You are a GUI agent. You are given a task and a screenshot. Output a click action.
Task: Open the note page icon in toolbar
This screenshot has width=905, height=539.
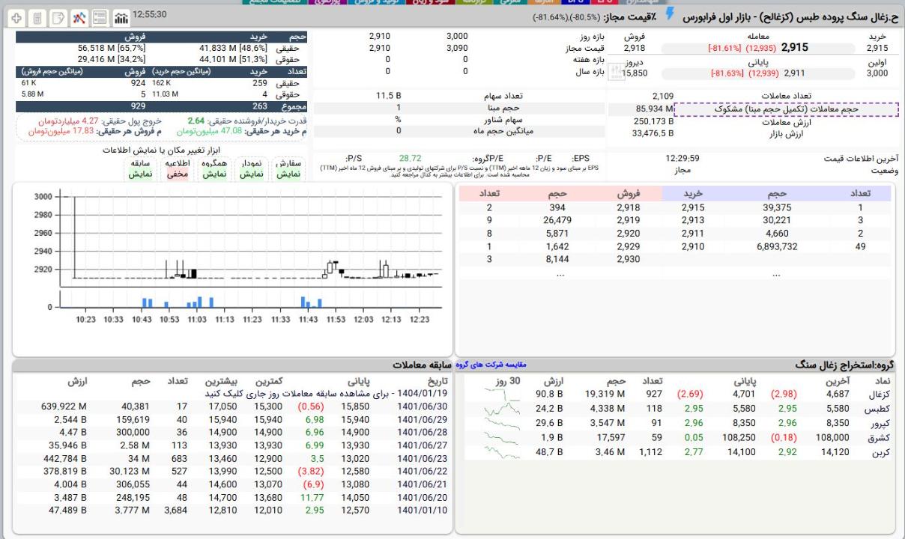[58, 16]
